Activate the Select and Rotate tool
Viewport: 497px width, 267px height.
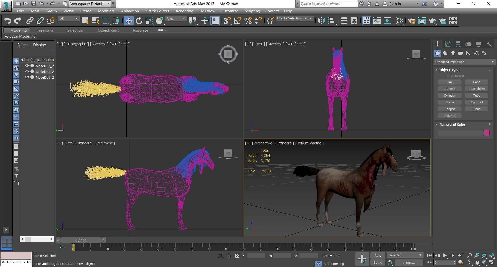(x=139, y=21)
